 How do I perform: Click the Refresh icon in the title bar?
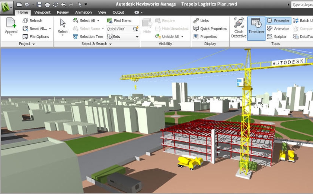pyautogui.click(x=55, y=4)
